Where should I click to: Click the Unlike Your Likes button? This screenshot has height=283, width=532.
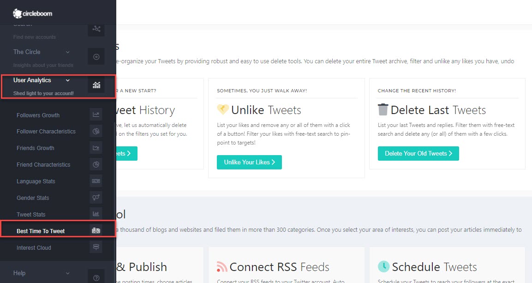tap(249, 162)
